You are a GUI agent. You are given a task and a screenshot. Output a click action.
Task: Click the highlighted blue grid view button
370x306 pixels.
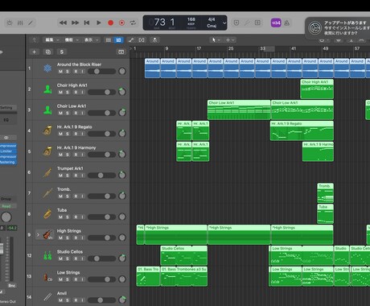(118, 40)
